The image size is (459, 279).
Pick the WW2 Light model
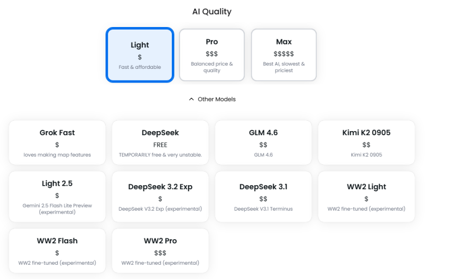(366, 196)
